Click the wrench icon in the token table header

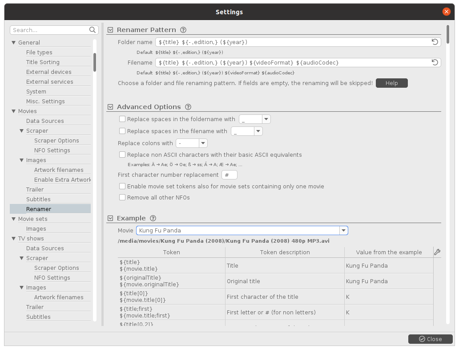(437, 252)
